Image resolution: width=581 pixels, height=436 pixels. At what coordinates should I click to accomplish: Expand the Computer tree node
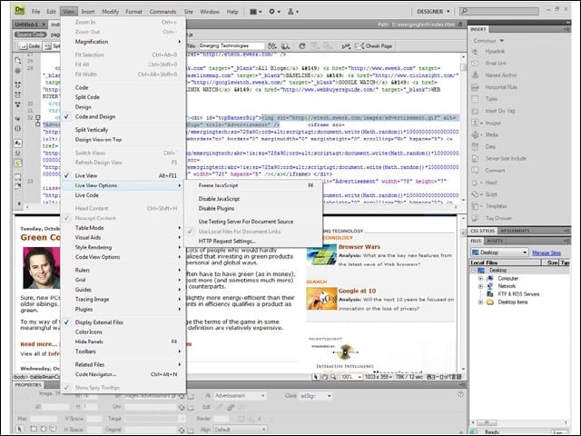click(480, 278)
